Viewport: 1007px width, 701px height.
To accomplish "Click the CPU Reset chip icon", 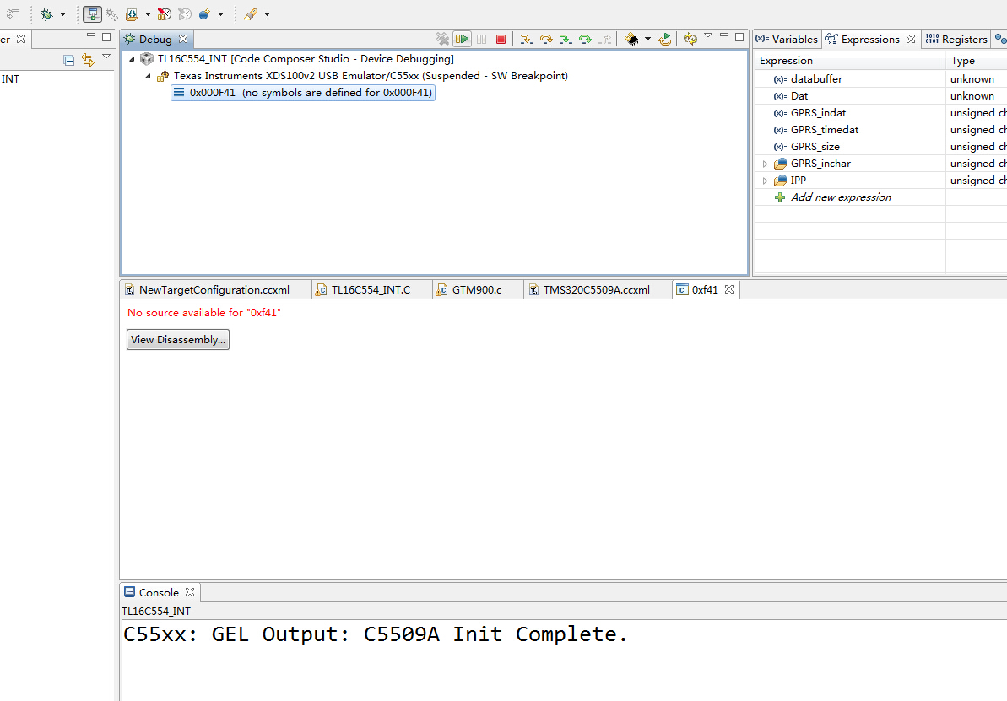I will click(632, 39).
